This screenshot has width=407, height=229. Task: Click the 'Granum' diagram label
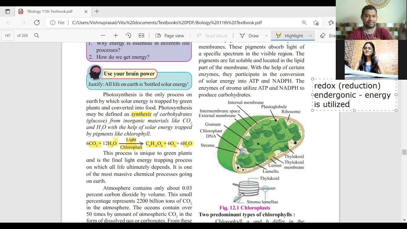point(213,124)
